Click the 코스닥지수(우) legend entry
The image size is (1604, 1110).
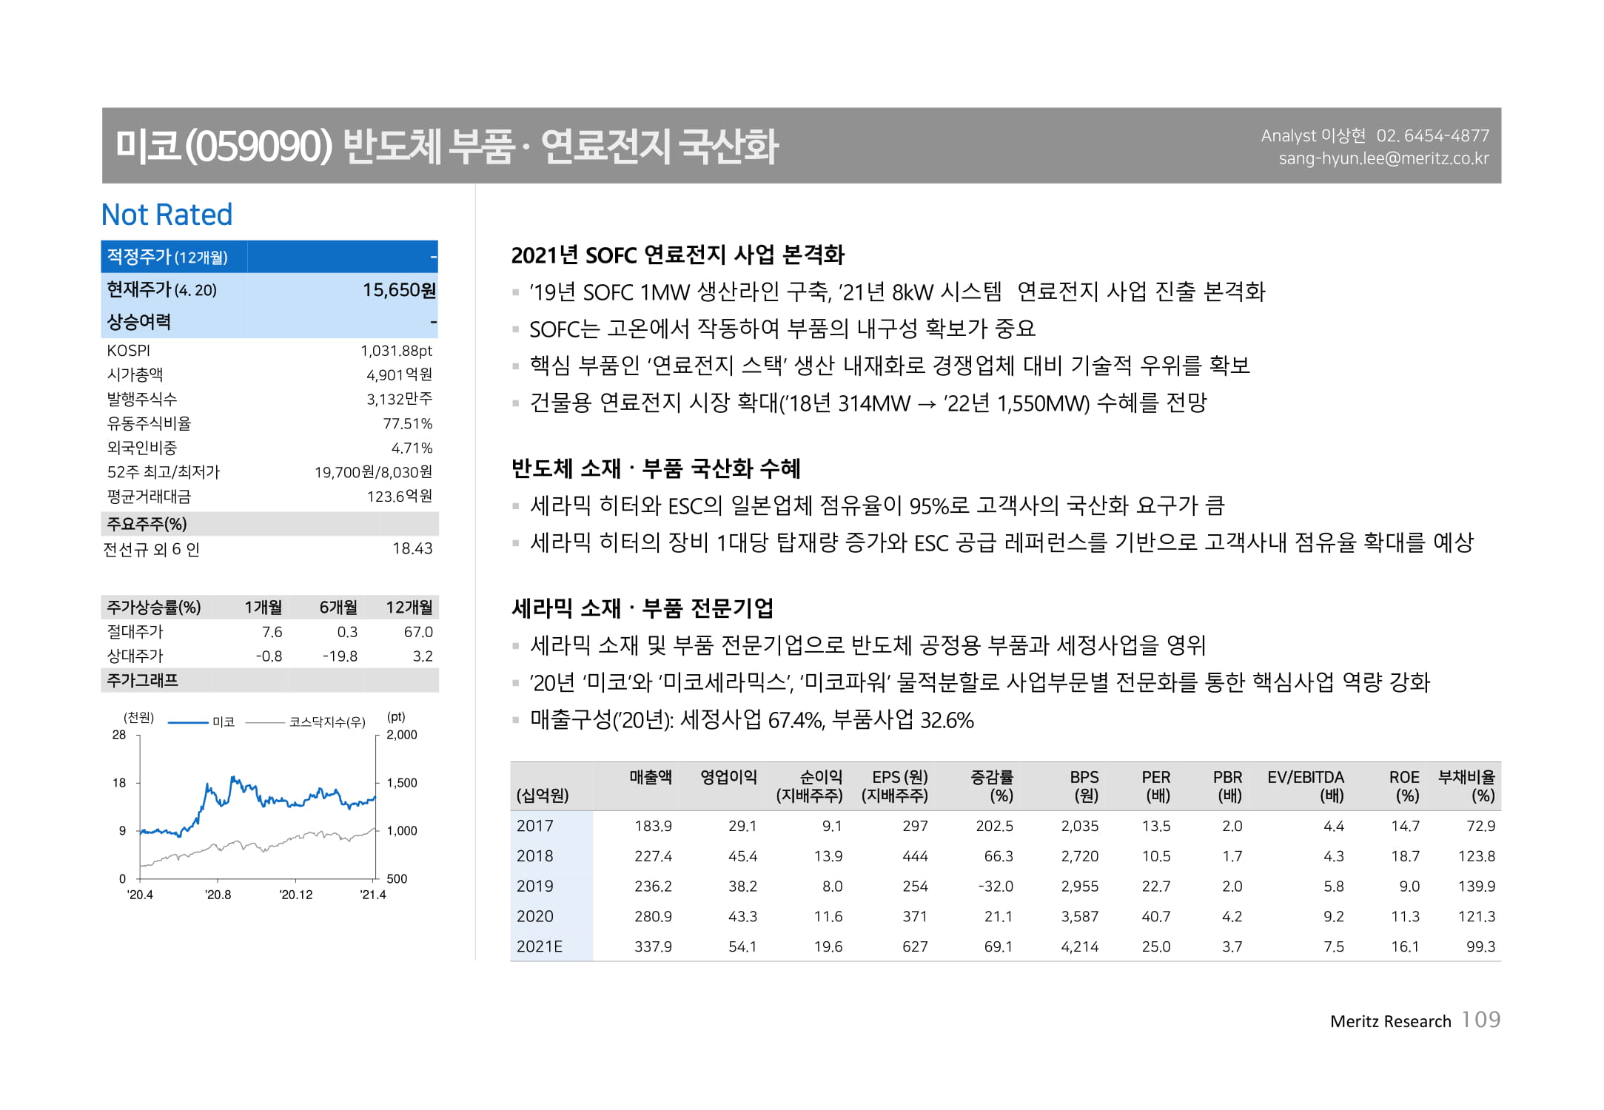coord(326,721)
